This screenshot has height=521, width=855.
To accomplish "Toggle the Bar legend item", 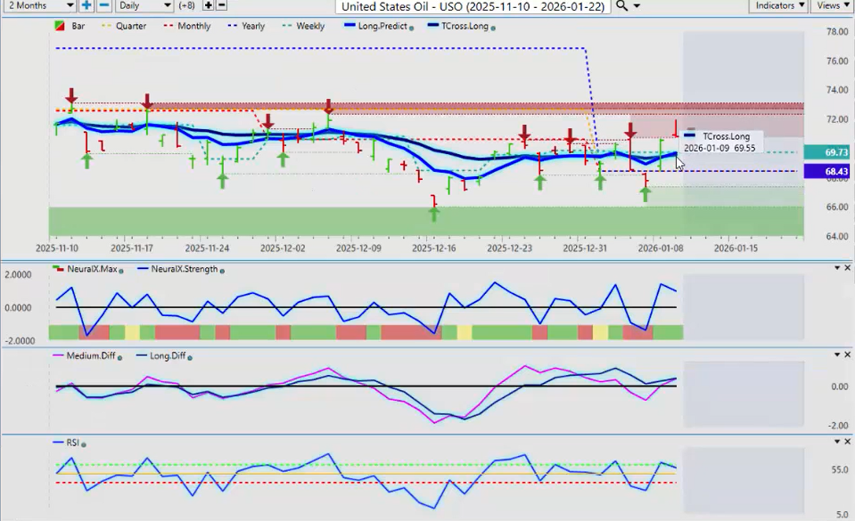I will (70, 27).
